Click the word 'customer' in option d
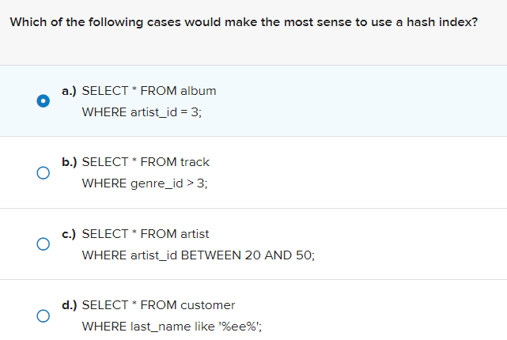 (x=207, y=305)
